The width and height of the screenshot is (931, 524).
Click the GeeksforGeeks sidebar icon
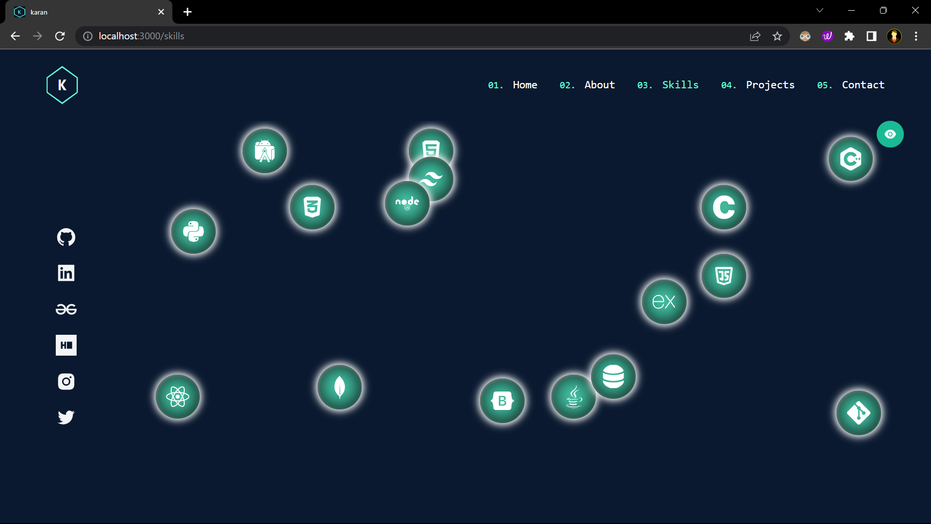[66, 309]
